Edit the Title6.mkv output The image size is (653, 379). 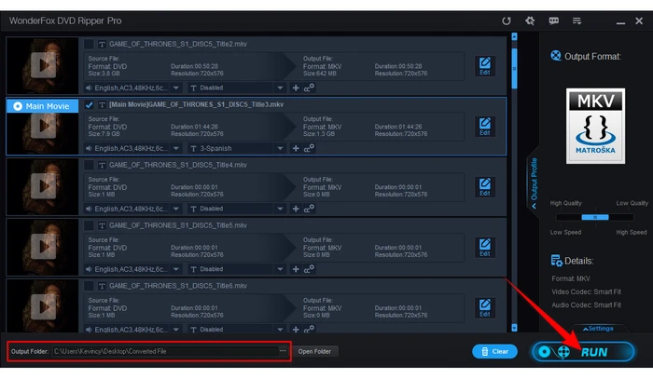(x=485, y=308)
